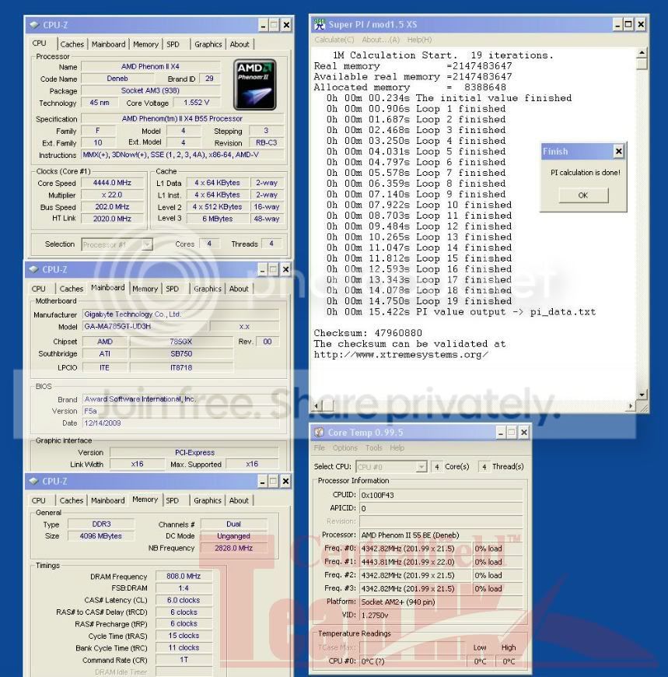The width and height of the screenshot is (668, 677).
Task: Minimize the Super PI window
Action: [x=616, y=25]
